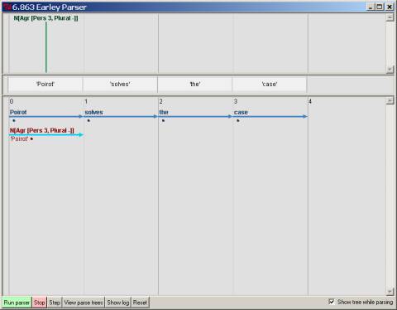Click chart panel scroll down arrow
Screen dimensions: 397x310
390,291
